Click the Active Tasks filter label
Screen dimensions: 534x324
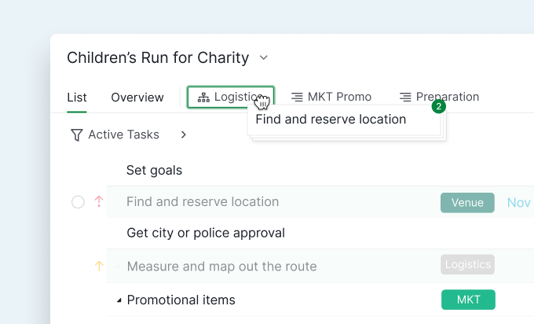(x=123, y=135)
